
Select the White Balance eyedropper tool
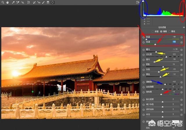(x=13, y=2)
